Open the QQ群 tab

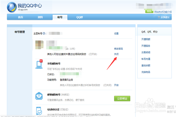click(79, 17)
